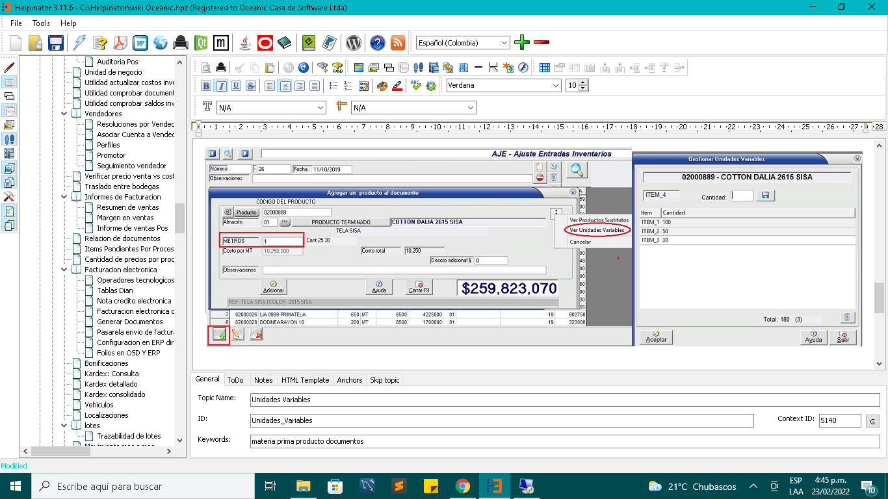Toggle Bold text formatting
Screen dimensions: 888x499
pyautogui.click(x=206, y=86)
